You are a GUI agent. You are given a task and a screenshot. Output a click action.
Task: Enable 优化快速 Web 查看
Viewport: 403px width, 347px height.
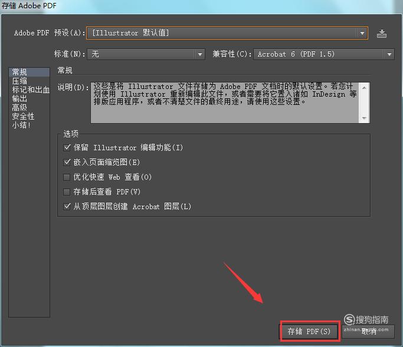(x=67, y=177)
